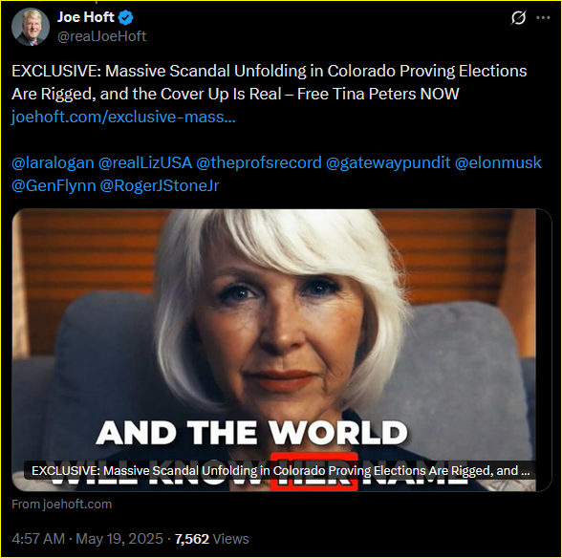Open the @RogerJStoneJr mention
Image resolution: width=562 pixels, height=558 pixels.
[x=159, y=185]
